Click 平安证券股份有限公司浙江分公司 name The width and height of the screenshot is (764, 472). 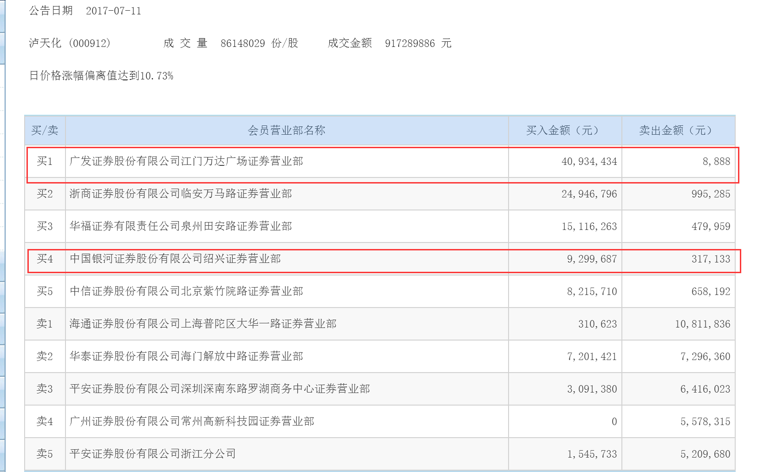pyautogui.click(x=153, y=454)
